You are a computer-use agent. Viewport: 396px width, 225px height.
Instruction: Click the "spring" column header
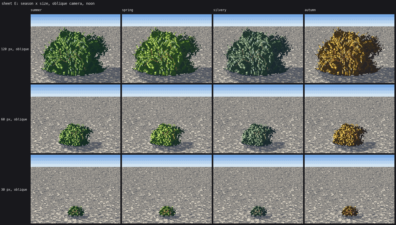(x=128, y=10)
